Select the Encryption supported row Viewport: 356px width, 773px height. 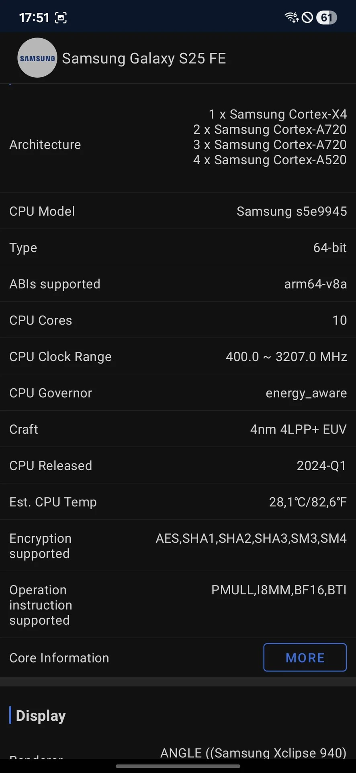click(x=178, y=546)
